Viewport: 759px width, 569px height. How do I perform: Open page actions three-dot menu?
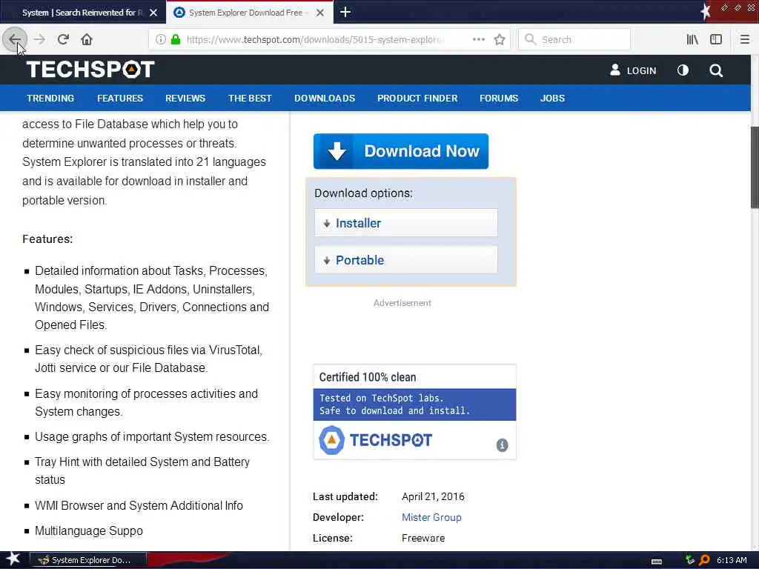pos(479,39)
